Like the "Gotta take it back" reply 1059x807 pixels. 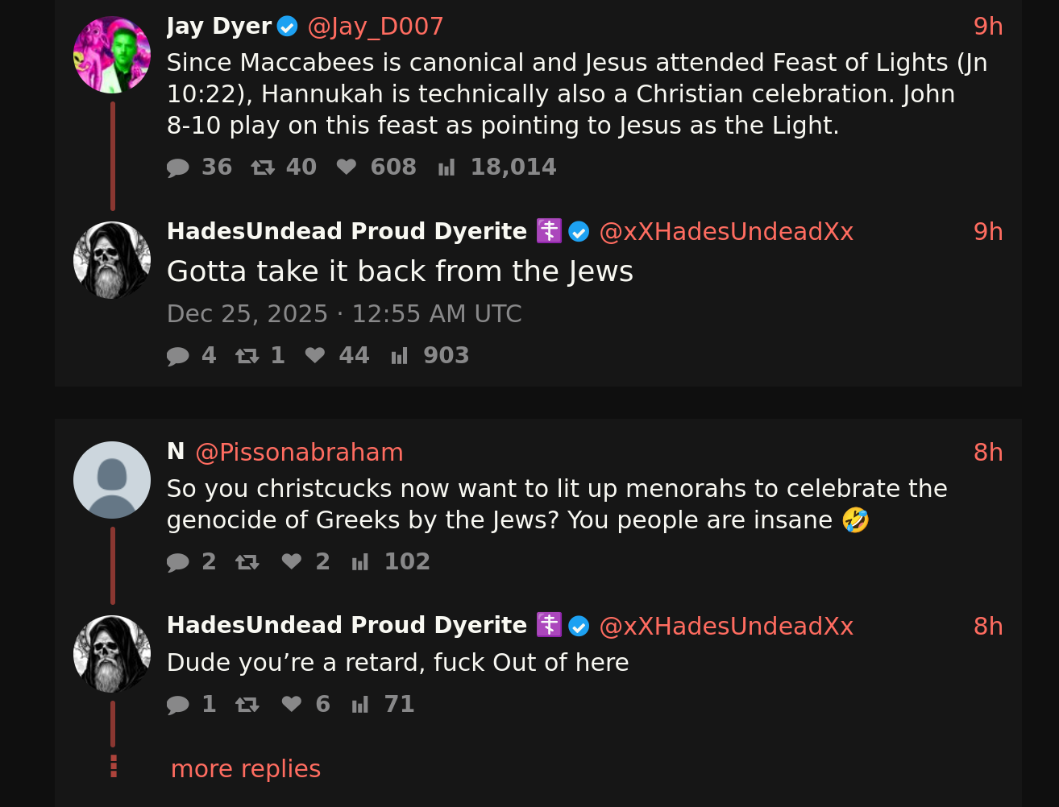[315, 356]
